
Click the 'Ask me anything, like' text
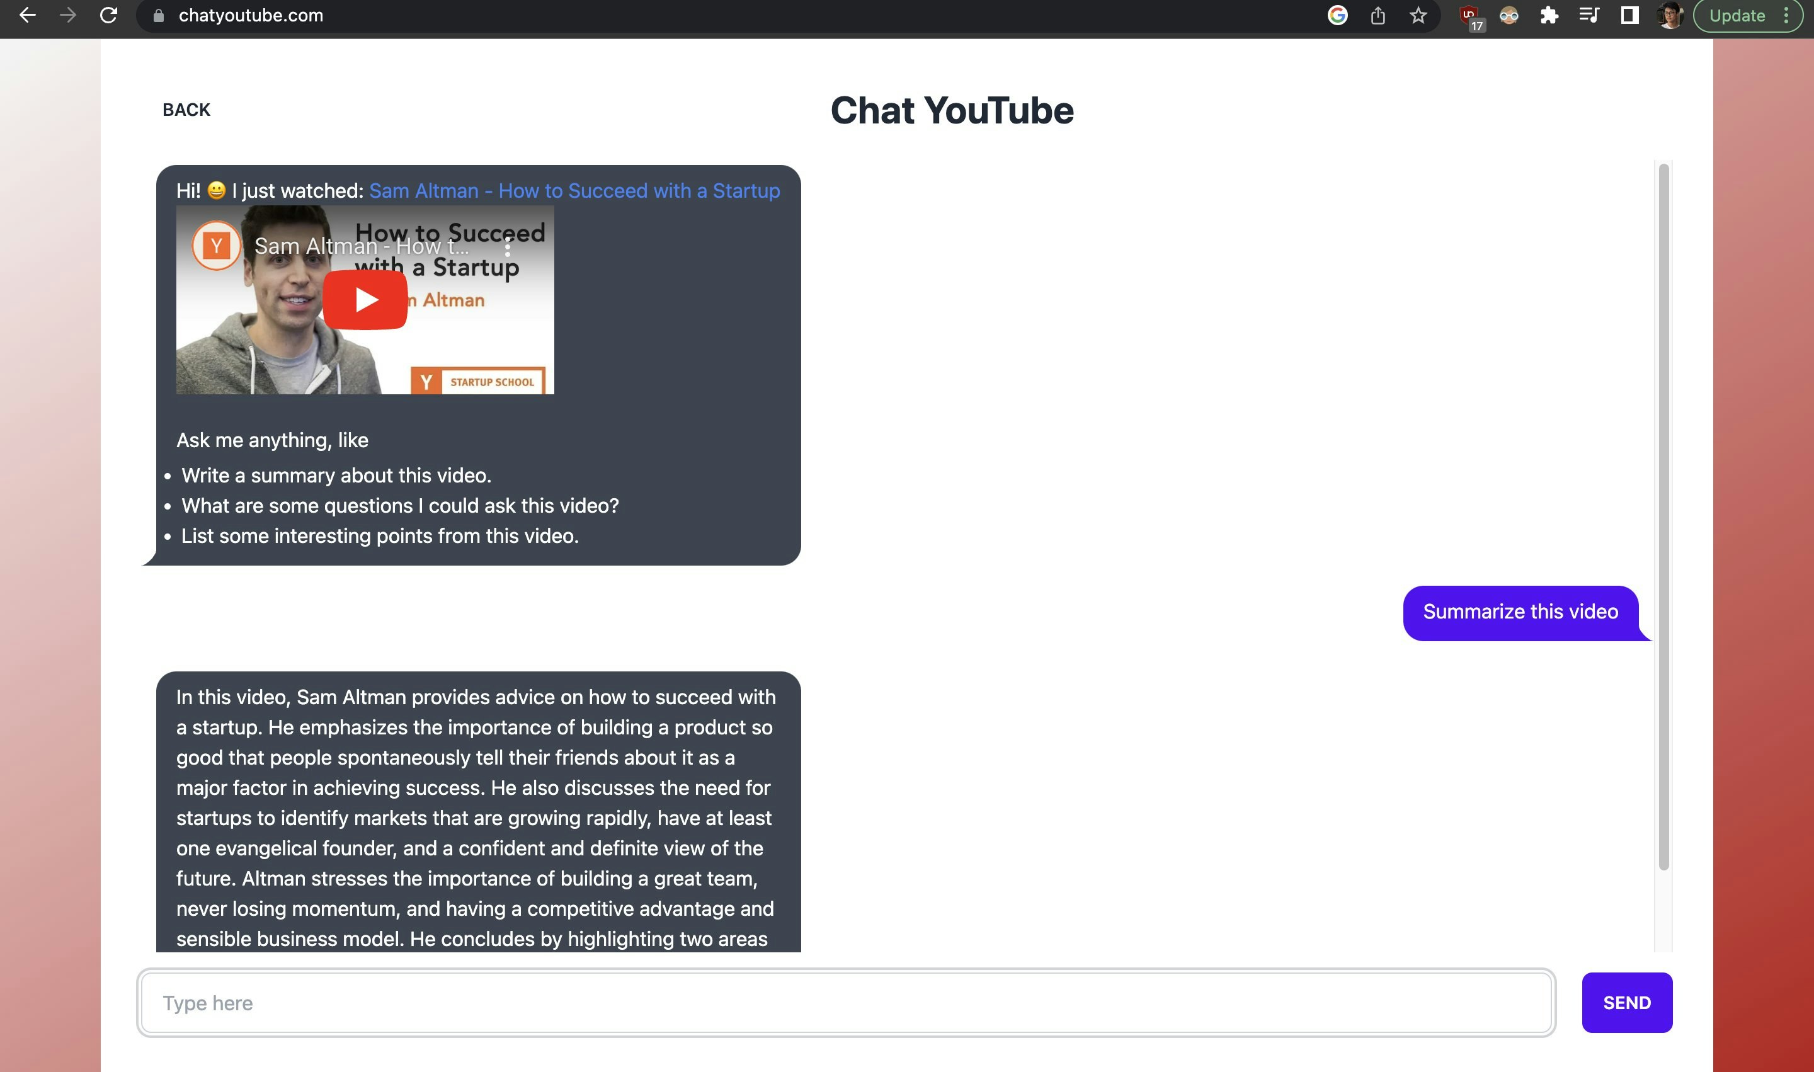(x=272, y=440)
